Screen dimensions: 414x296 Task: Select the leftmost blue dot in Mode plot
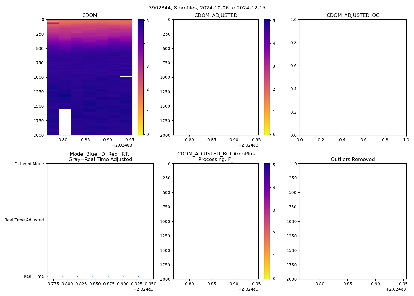pos(62,276)
